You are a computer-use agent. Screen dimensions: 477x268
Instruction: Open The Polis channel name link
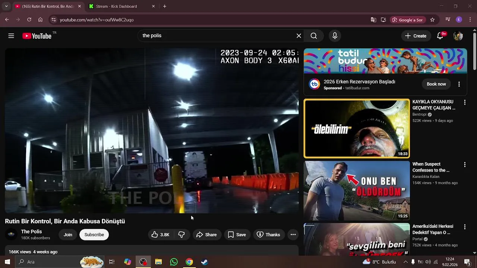click(x=31, y=232)
